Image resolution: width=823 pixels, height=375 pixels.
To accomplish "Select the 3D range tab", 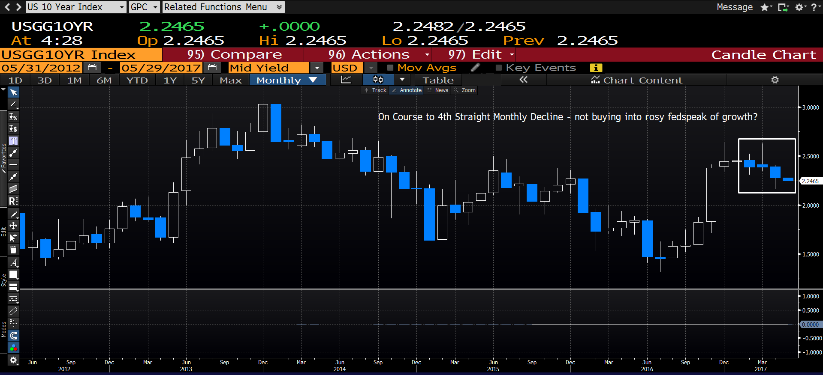I will (x=45, y=80).
